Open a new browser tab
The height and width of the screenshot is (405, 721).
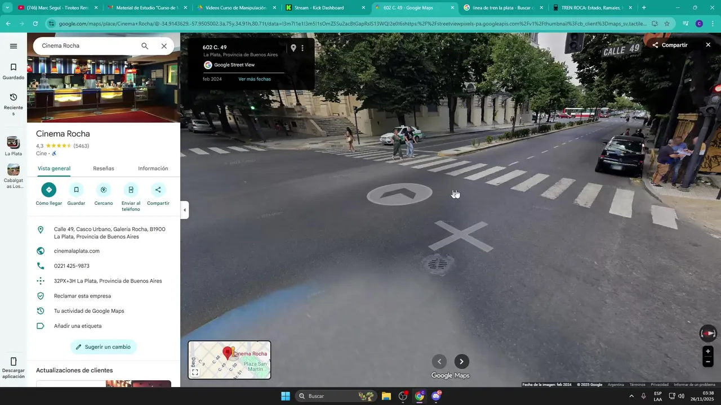coord(644,8)
